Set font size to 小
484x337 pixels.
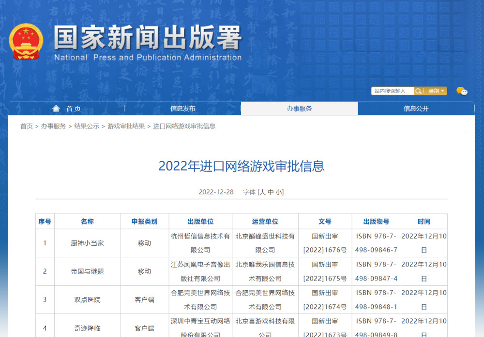click(279, 192)
